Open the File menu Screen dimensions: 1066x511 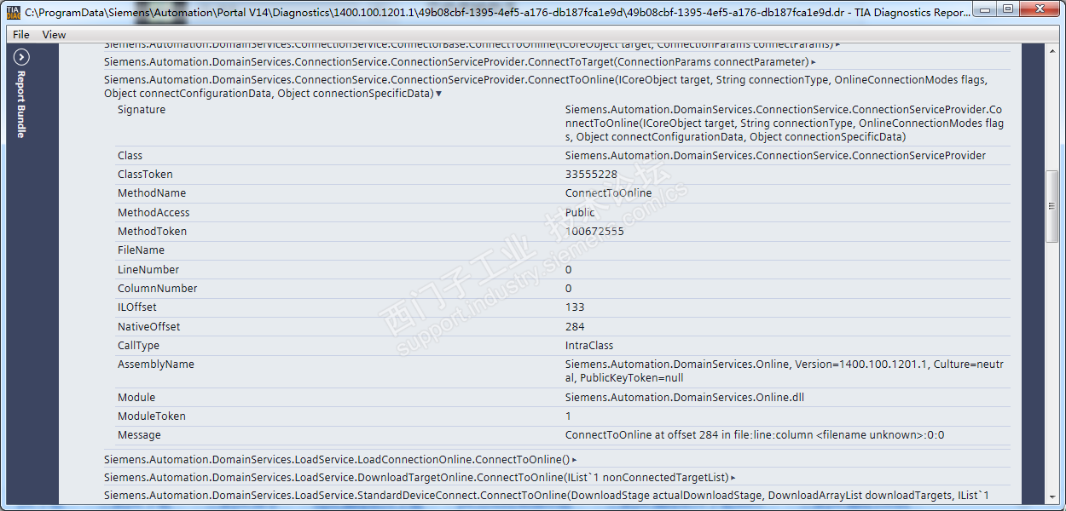(21, 35)
